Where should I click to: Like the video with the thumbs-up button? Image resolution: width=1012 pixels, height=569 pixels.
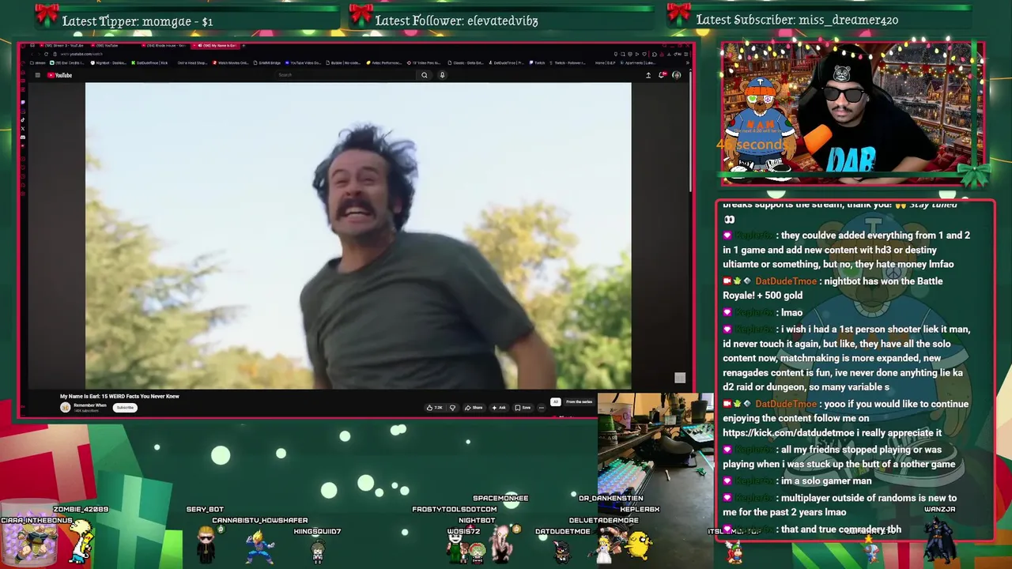point(429,408)
